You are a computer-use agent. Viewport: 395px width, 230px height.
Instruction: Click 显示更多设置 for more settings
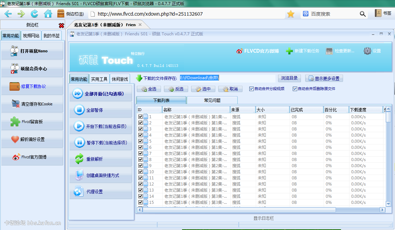click(x=324, y=78)
